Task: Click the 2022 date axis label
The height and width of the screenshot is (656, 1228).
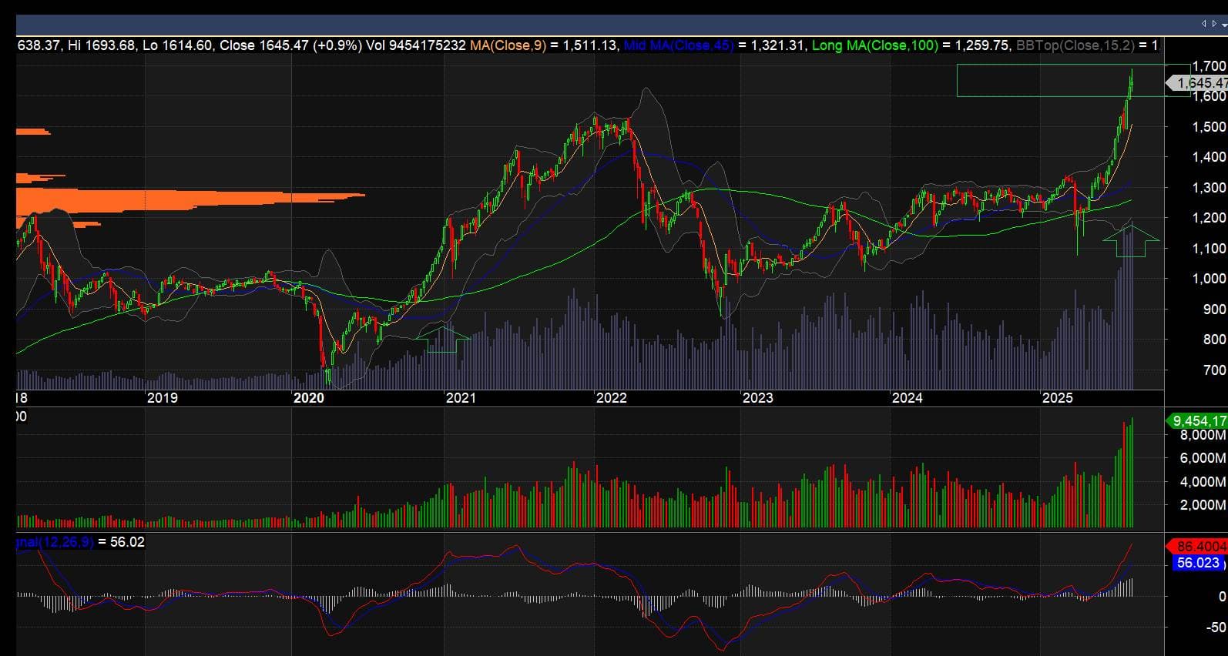Action: (x=611, y=398)
